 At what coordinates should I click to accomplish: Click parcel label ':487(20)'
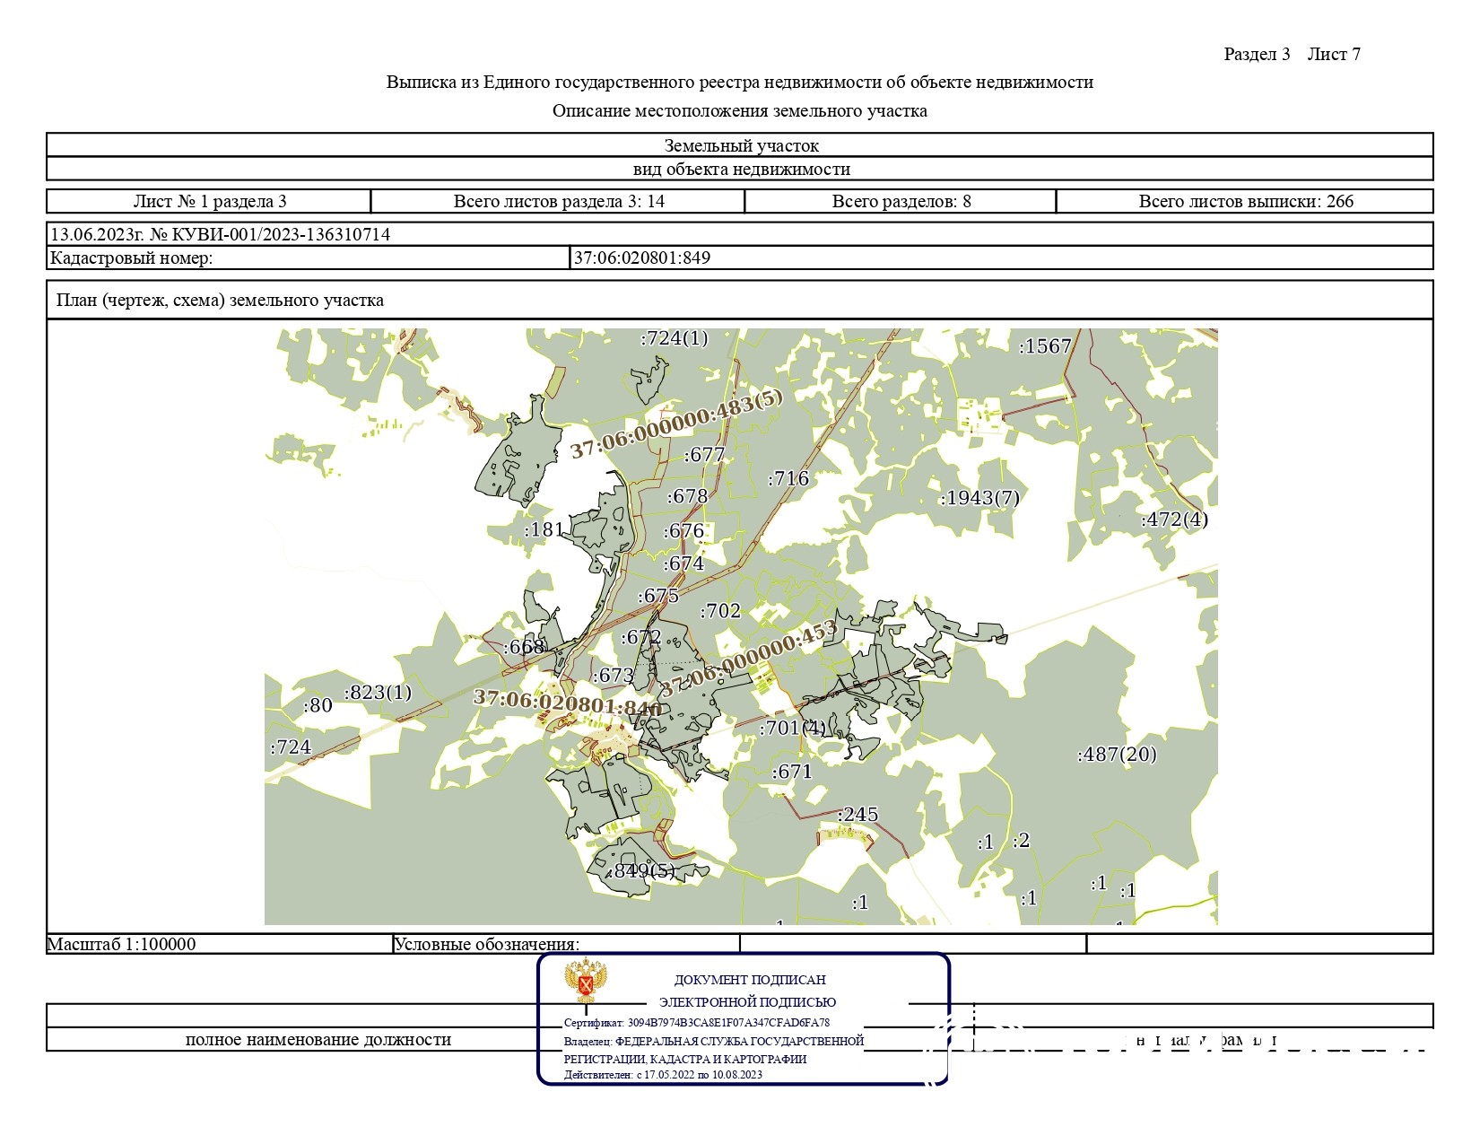(x=1117, y=755)
